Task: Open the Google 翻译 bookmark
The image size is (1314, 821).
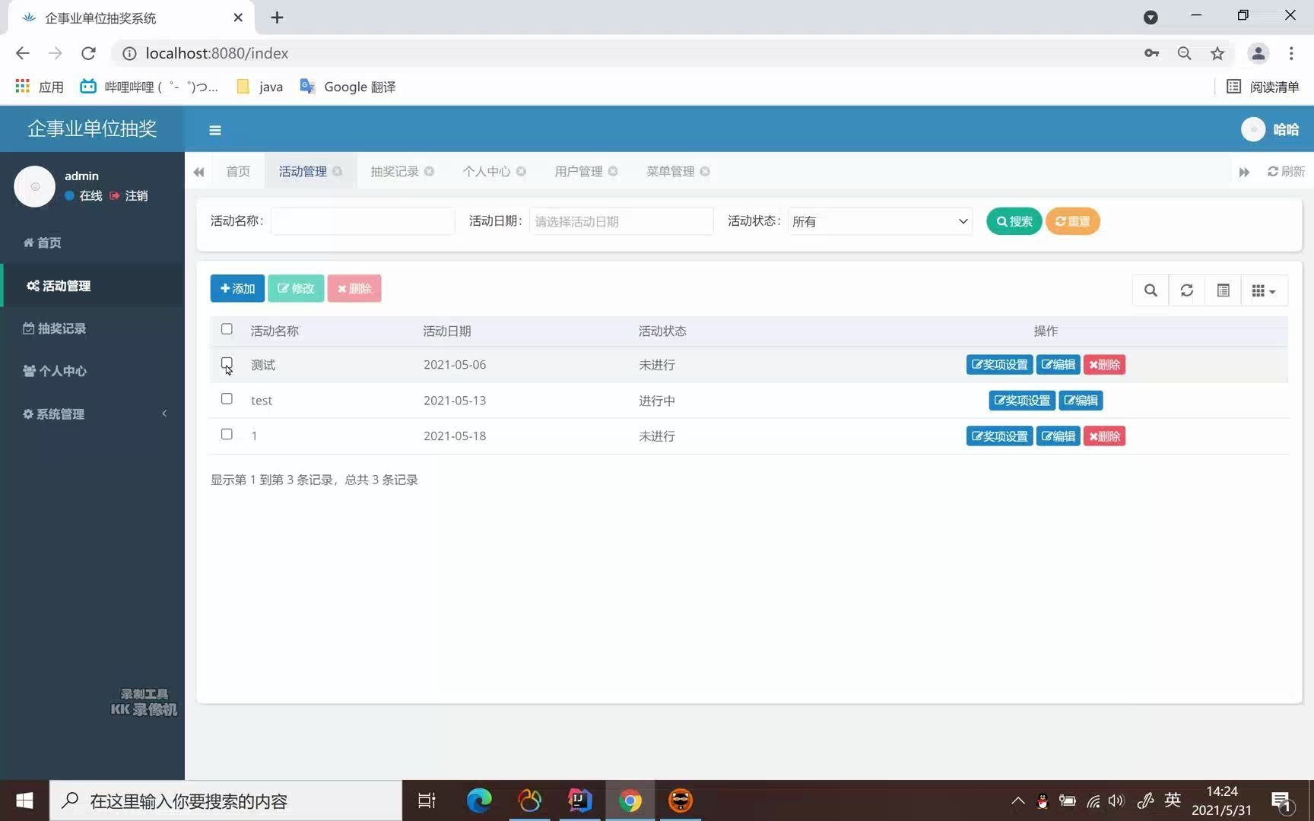Action: tap(348, 87)
